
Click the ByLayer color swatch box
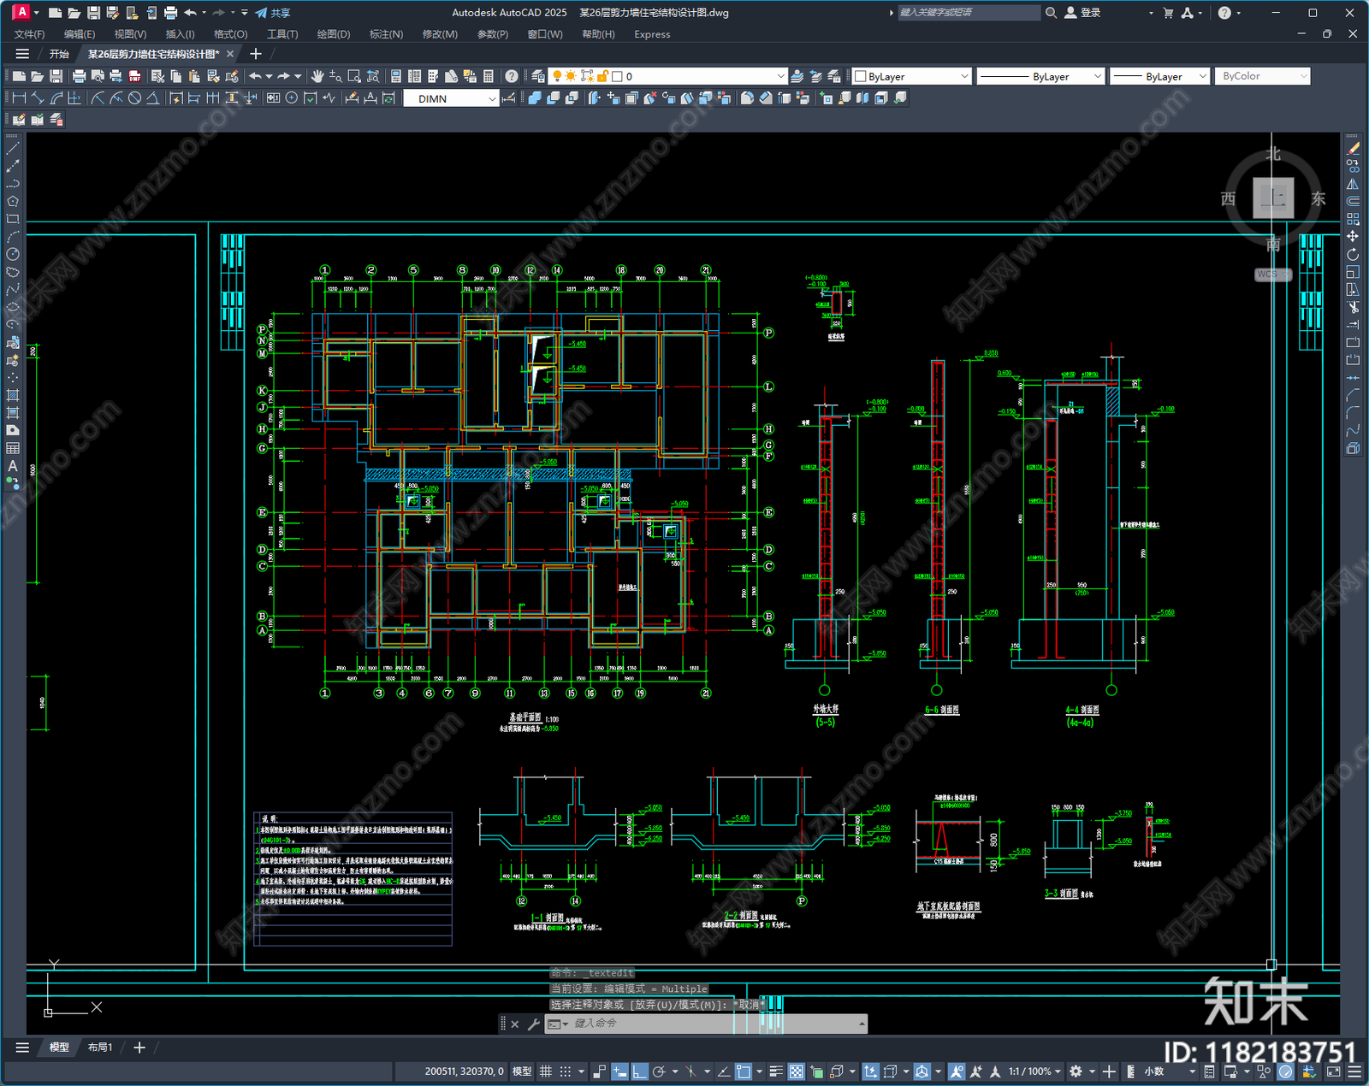861,76
